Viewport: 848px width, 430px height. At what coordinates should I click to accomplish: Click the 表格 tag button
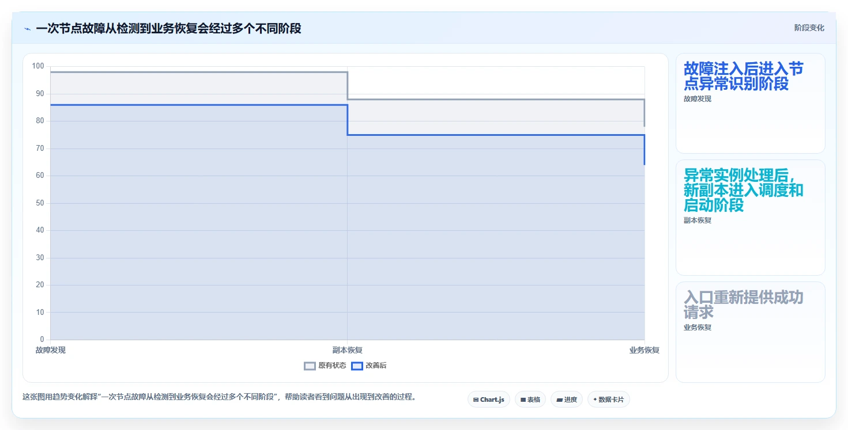530,399
